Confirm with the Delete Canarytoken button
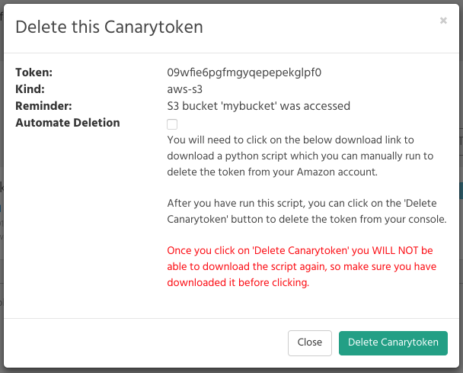Image resolution: width=463 pixels, height=373 pixels. click(393, 342)
